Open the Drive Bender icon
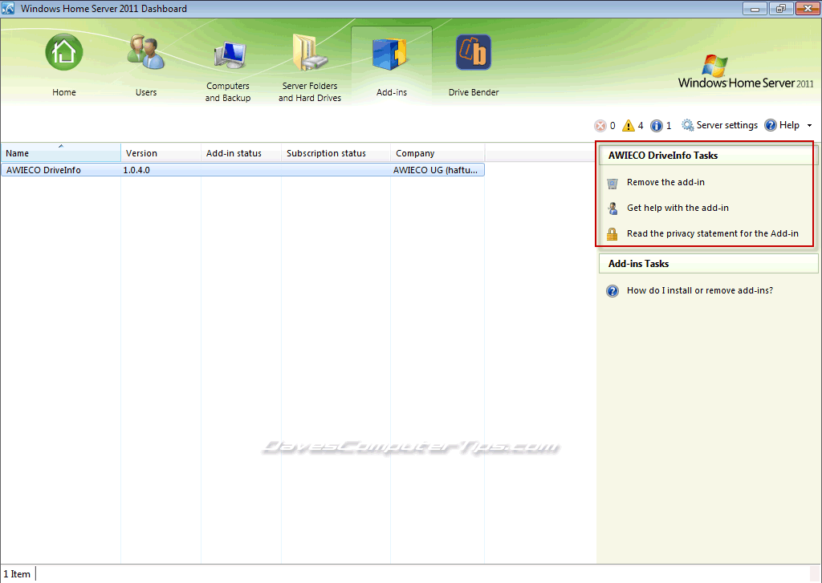This screenshot has height=583, width=822. [474, 52]
